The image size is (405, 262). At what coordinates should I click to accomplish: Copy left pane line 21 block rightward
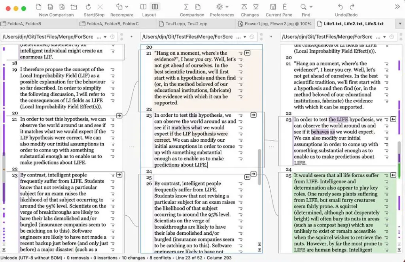point(119,116)
